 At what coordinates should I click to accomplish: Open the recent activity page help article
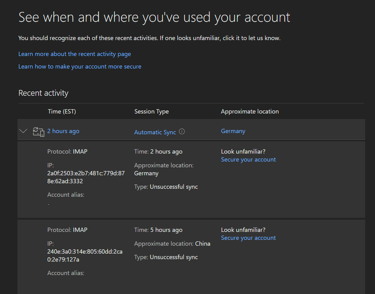click(74, 54)
